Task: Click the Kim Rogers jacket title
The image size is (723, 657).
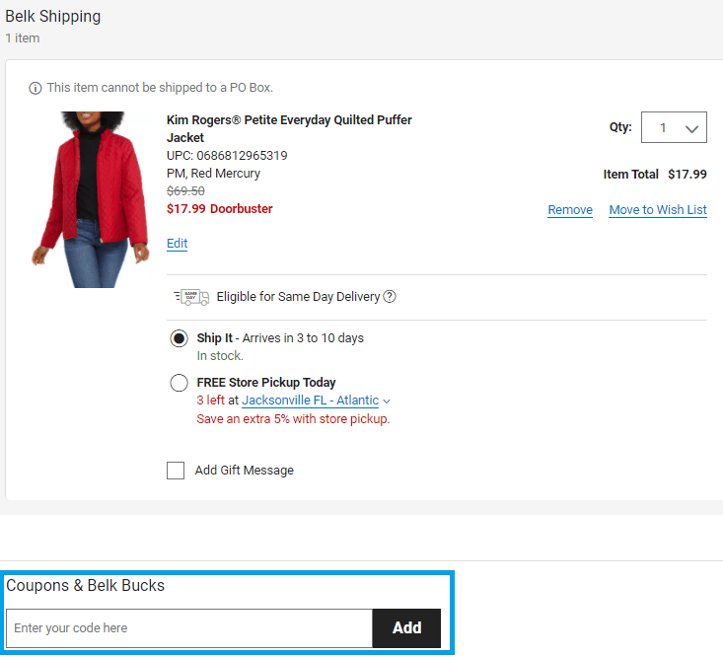Action: [x=289, y=128]
